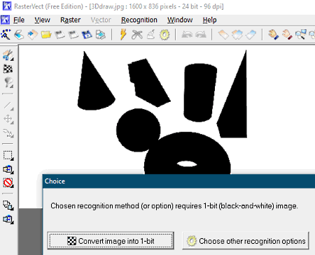
Task: Open a file with the yellow folder icon
Action: point(46,34)
